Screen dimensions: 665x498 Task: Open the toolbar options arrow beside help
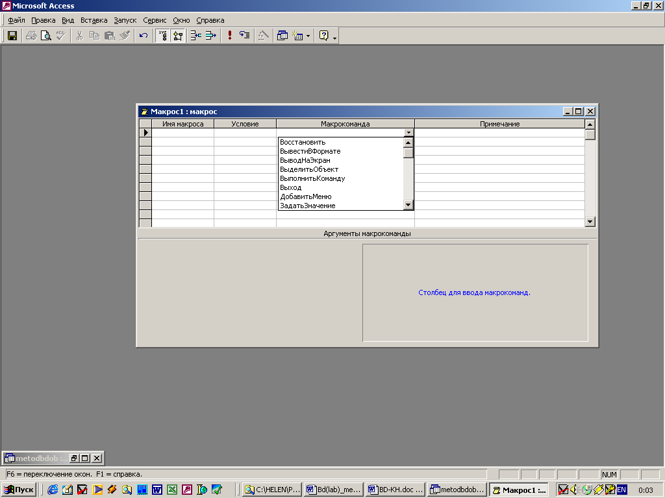tap(334, 38)
